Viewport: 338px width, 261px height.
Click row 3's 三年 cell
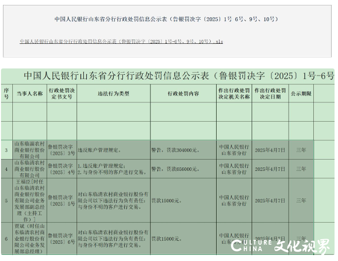coord(301,150)
